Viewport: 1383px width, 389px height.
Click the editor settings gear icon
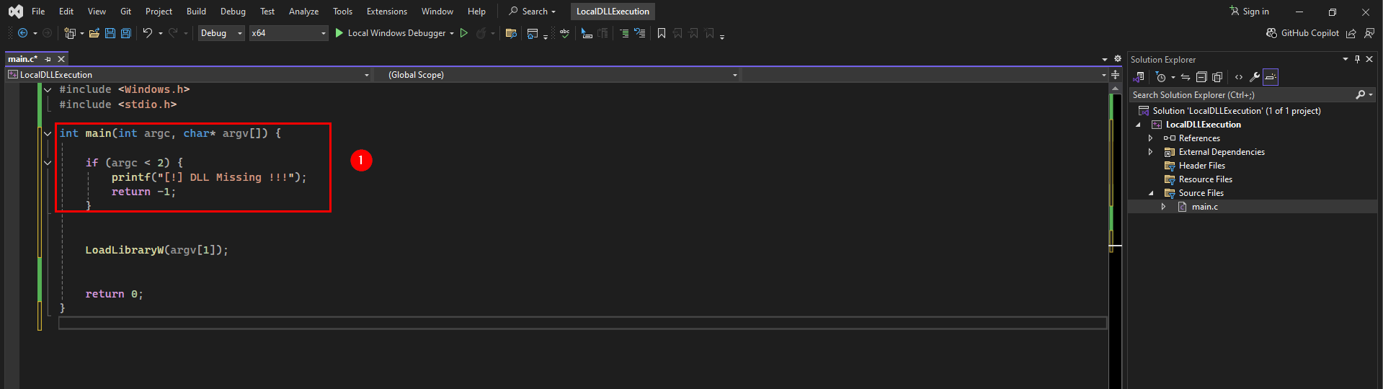[1118, 58]
